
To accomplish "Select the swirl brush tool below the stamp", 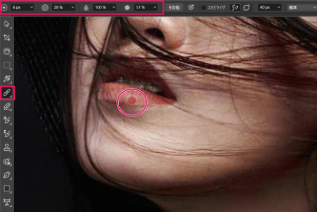I will [x=7, y=161].
